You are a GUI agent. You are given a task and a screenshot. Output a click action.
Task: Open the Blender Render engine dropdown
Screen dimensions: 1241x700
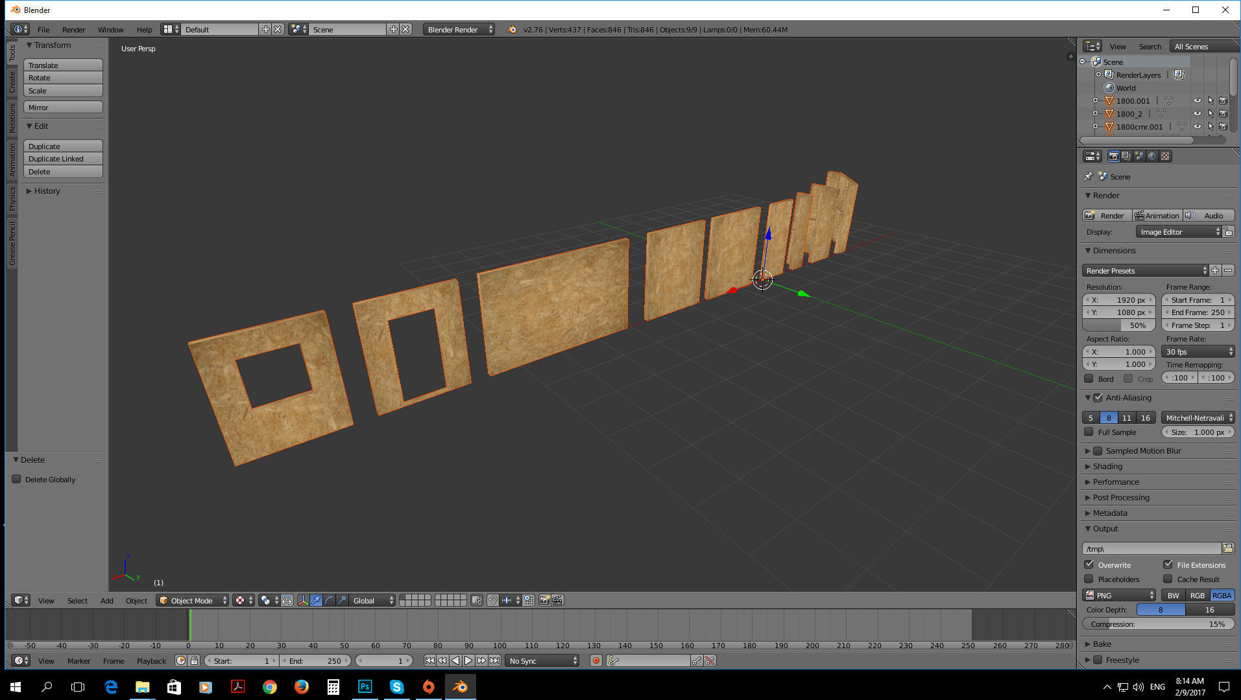459,30
